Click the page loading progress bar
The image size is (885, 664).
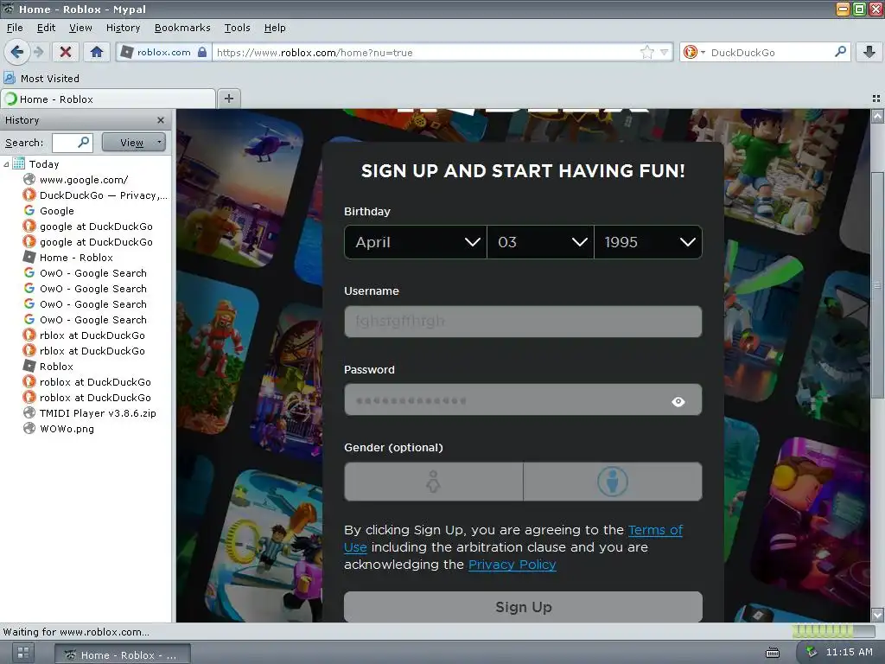(835, 630)
